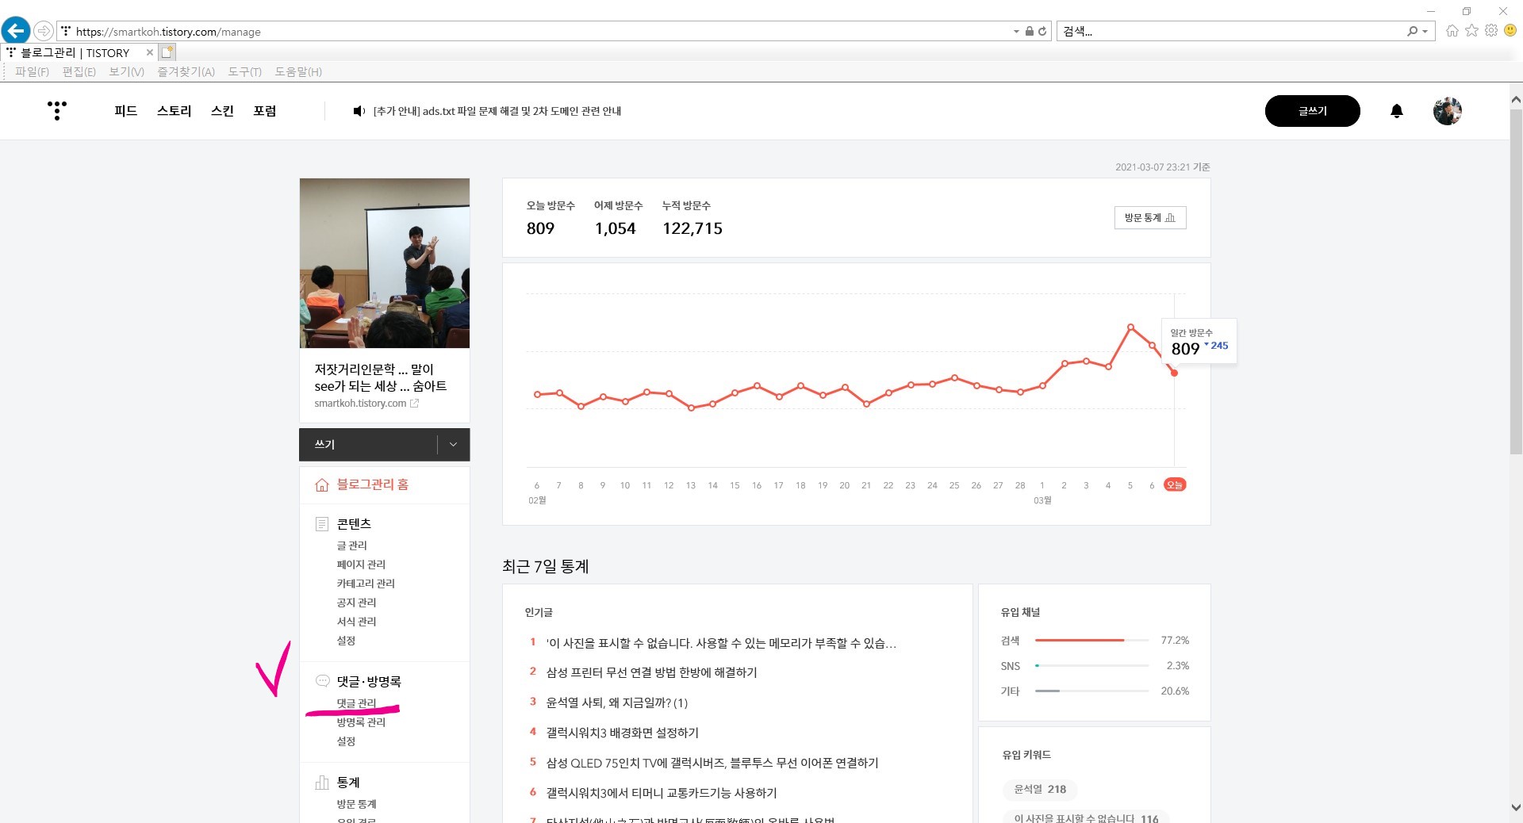Open a new browser tab
The width and height of the screenshot is (1523, 823).
click(x=167, y=52)
